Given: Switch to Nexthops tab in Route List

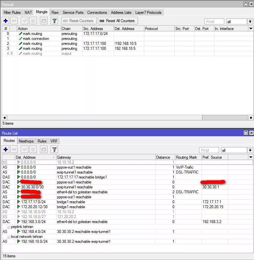Looking at the screenshot, I should [26, 141].
